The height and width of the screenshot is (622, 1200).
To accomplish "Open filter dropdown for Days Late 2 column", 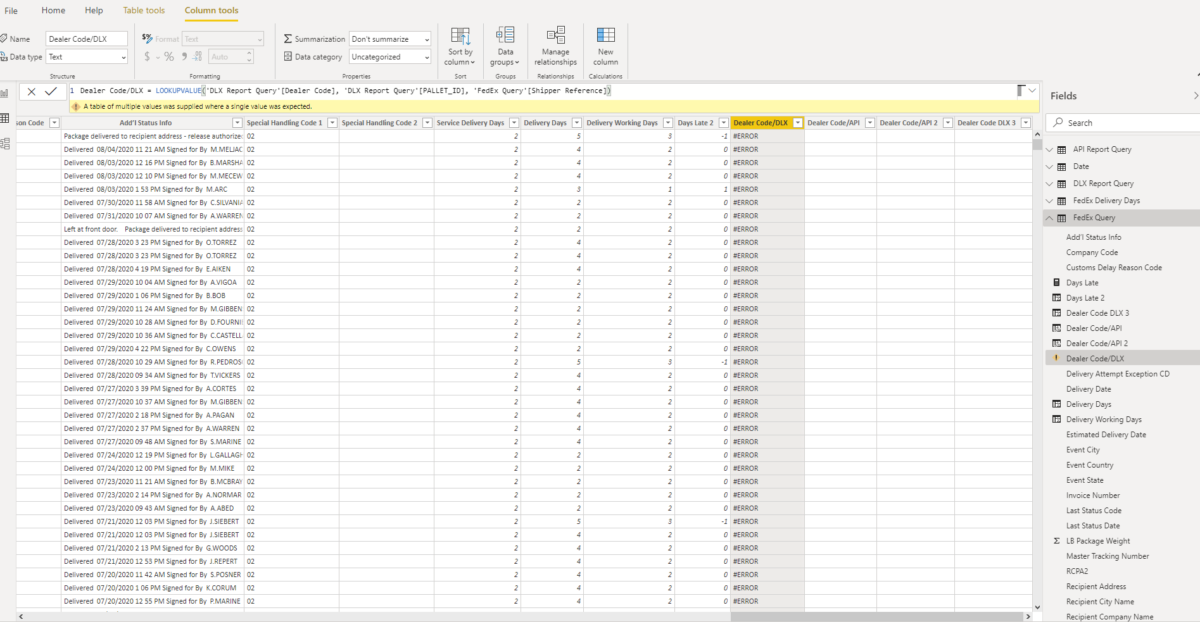I will 723,123.
